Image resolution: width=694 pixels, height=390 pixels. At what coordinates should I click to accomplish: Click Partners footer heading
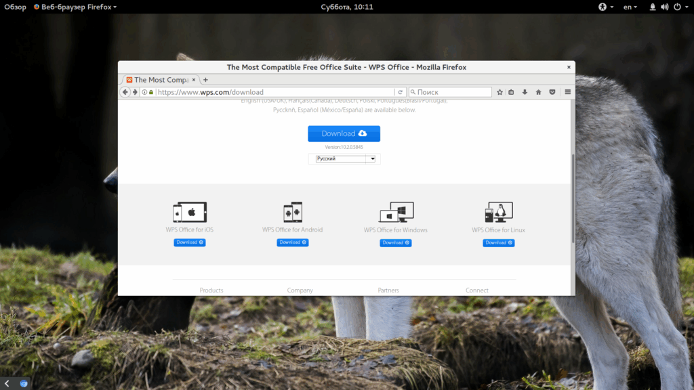(x=388, y=290)
